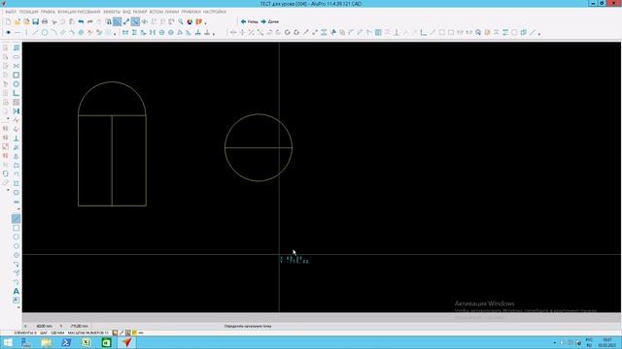Click the zoom extents diagonal arrows icon
The width and height of the screenshot is (622, 349).
126,21
